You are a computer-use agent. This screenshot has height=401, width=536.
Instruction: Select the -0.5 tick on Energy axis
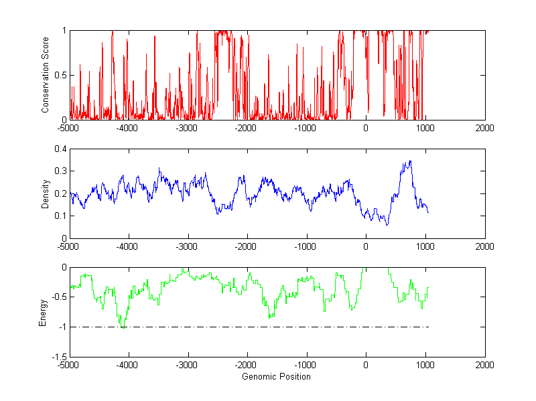58,297
